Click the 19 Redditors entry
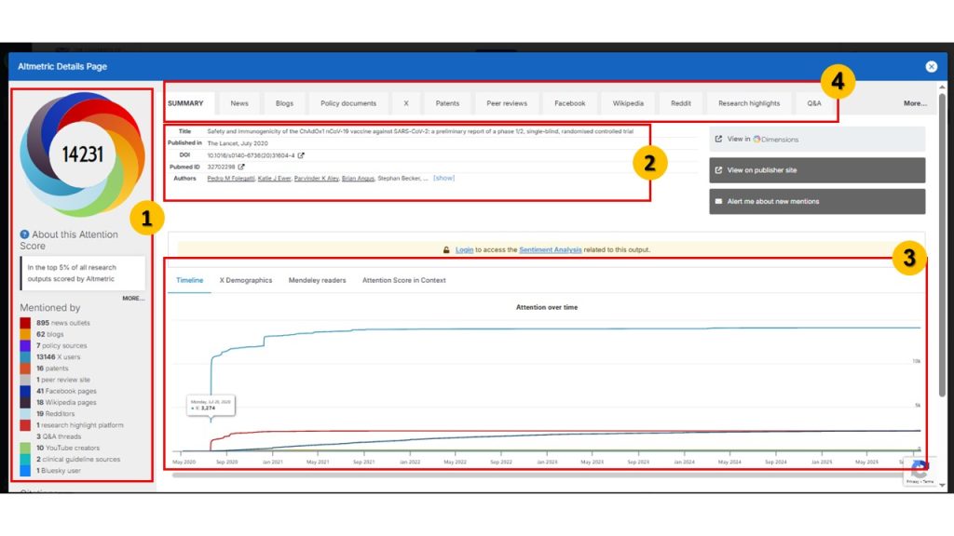 pyautogui.click(x=55, y=414)
